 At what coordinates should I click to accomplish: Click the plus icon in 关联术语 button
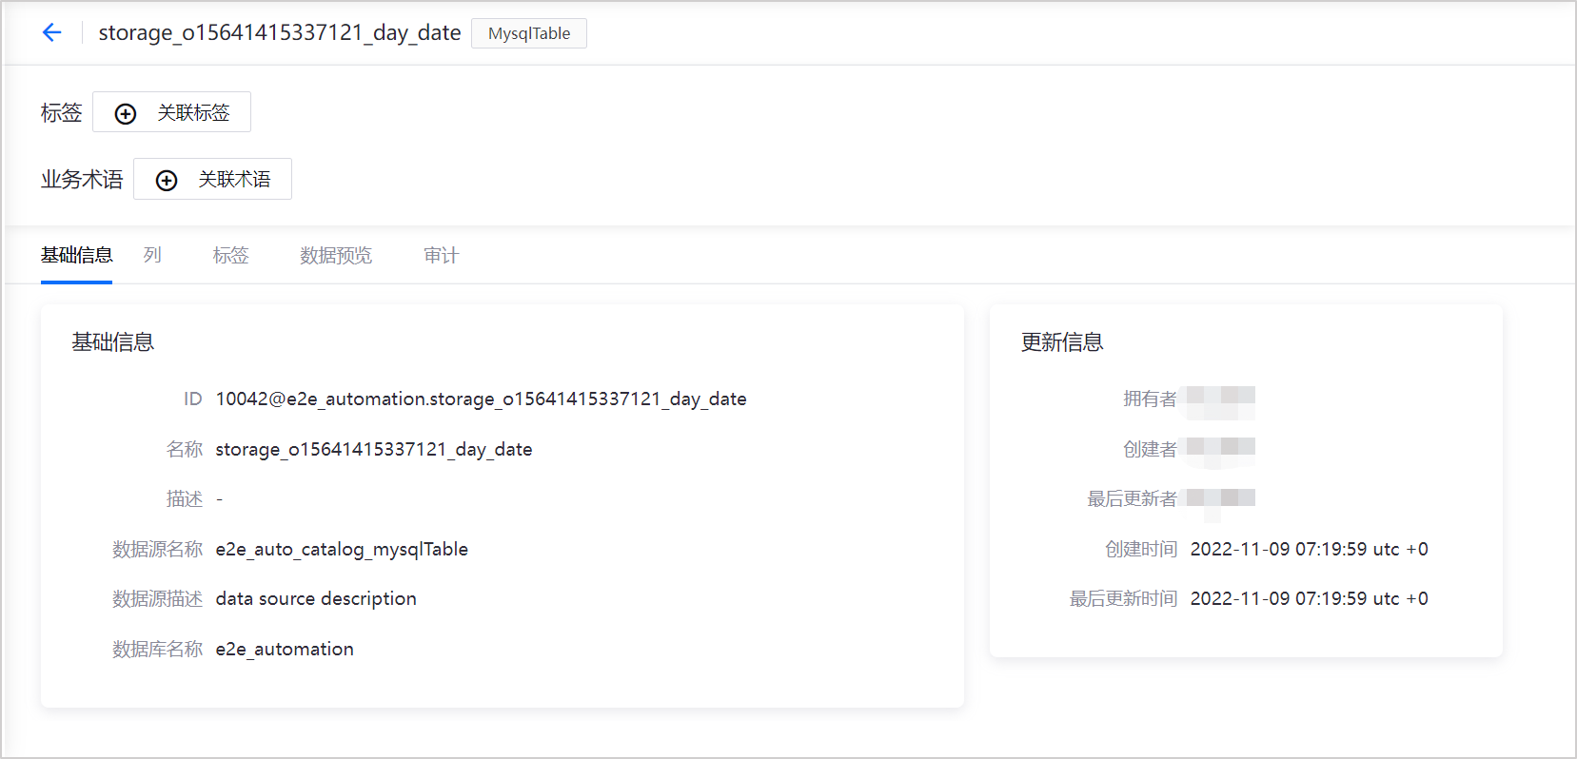[167, 181]
